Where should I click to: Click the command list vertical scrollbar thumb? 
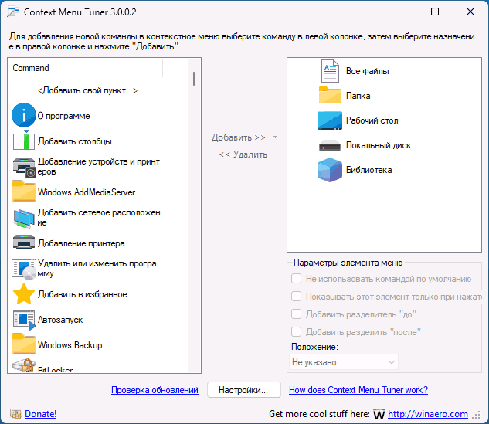tap(194, 79)
